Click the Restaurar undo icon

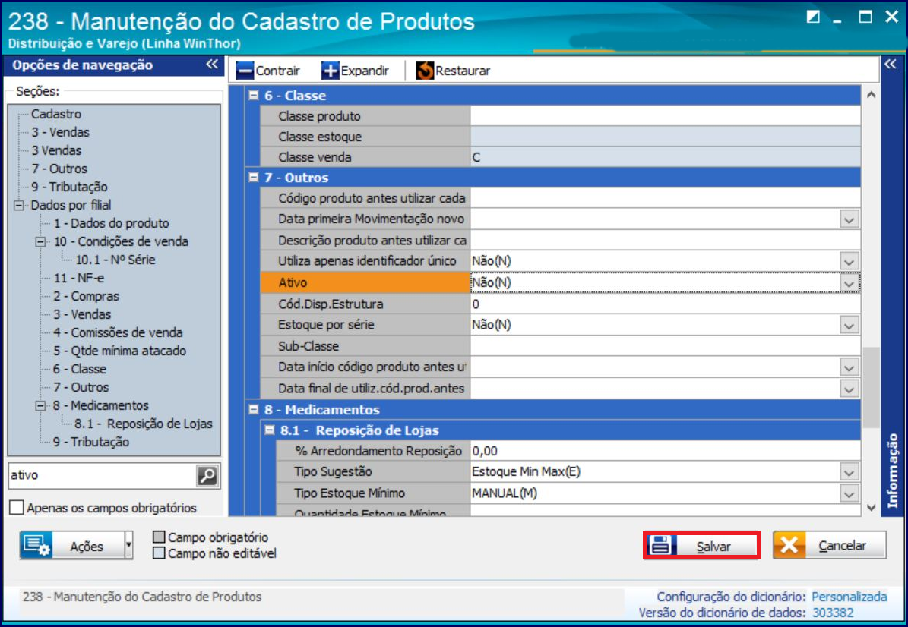click(425, 71)
